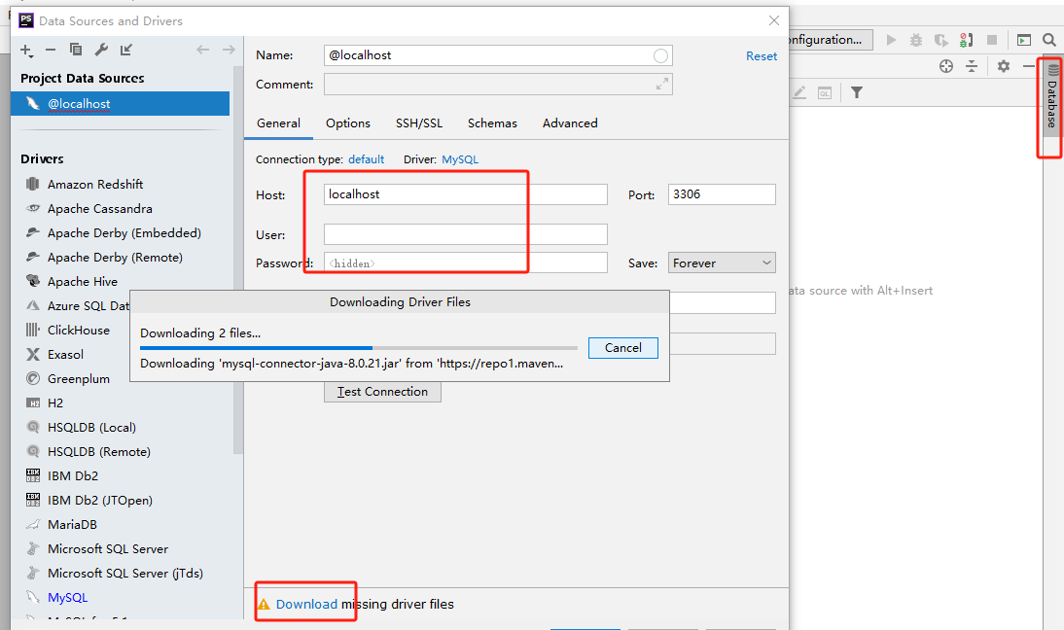Click the Debug bug icon in toolbar
1064x630 pixels.
pos(916,40)
